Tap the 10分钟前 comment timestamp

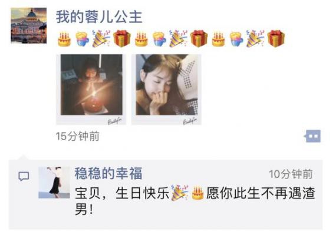291,174
